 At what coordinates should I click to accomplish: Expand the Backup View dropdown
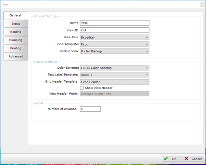tap(114, 51)
